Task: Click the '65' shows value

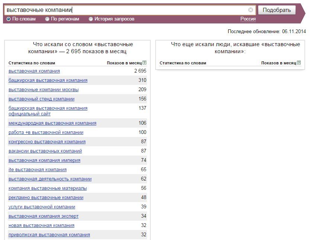Action: 144,169
